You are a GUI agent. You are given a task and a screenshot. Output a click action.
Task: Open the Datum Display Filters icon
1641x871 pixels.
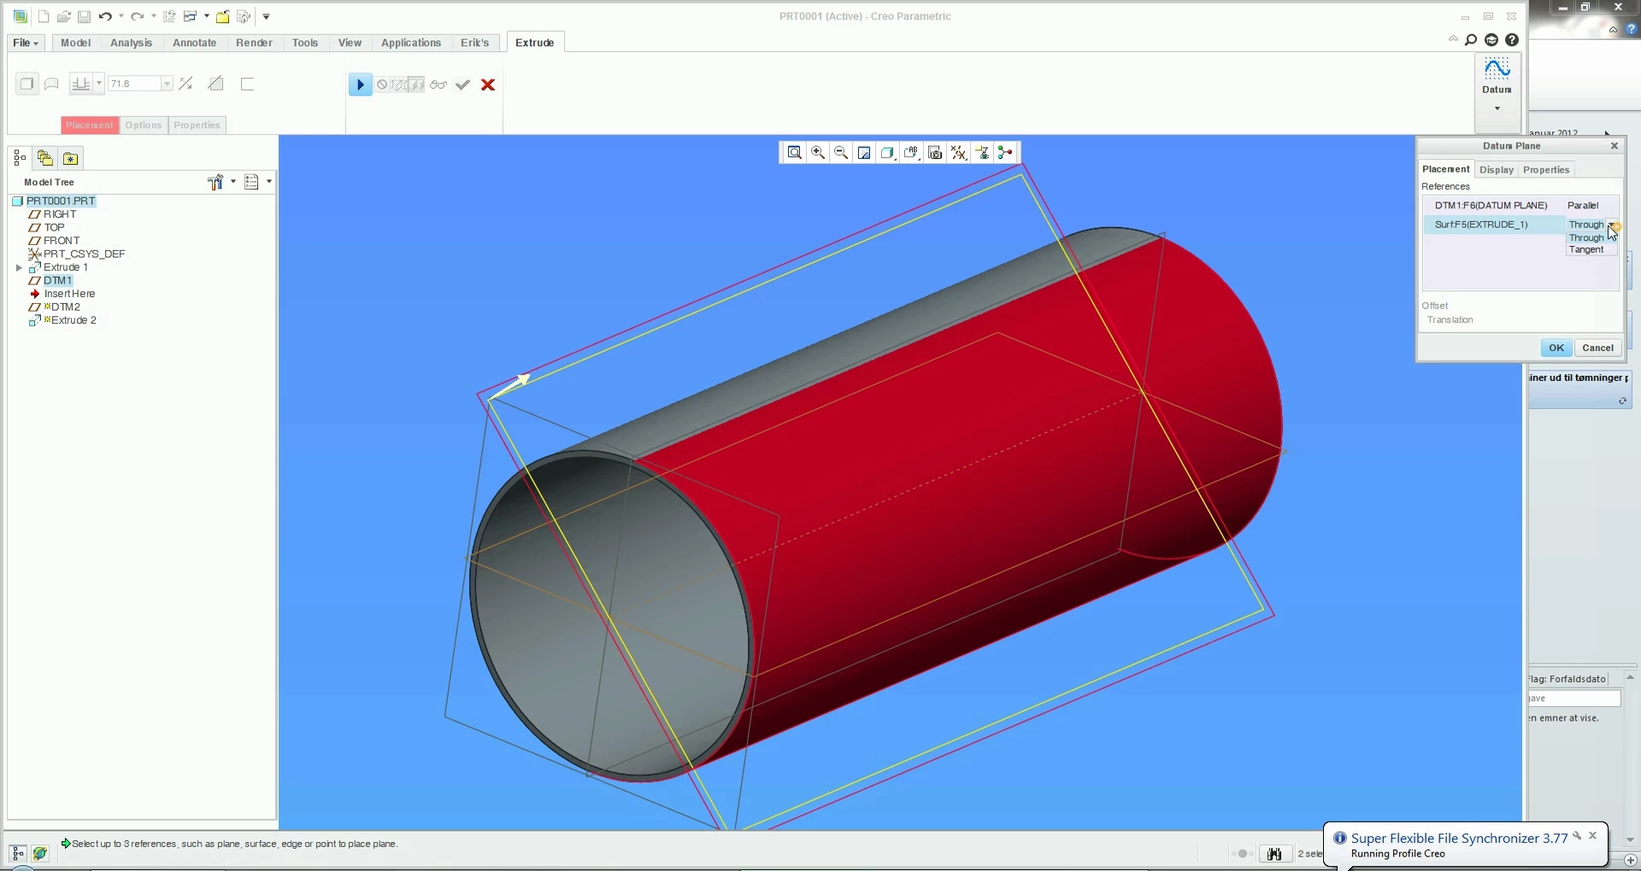pyautogui.click(x=959, y=153)
